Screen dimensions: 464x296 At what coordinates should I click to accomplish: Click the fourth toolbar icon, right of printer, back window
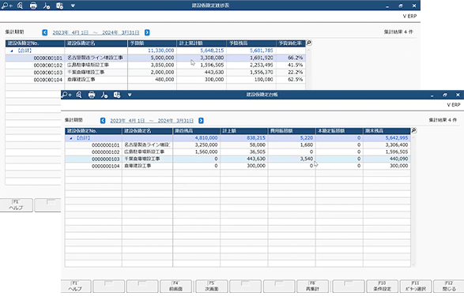pyautogui.click(x=46, y=6)
